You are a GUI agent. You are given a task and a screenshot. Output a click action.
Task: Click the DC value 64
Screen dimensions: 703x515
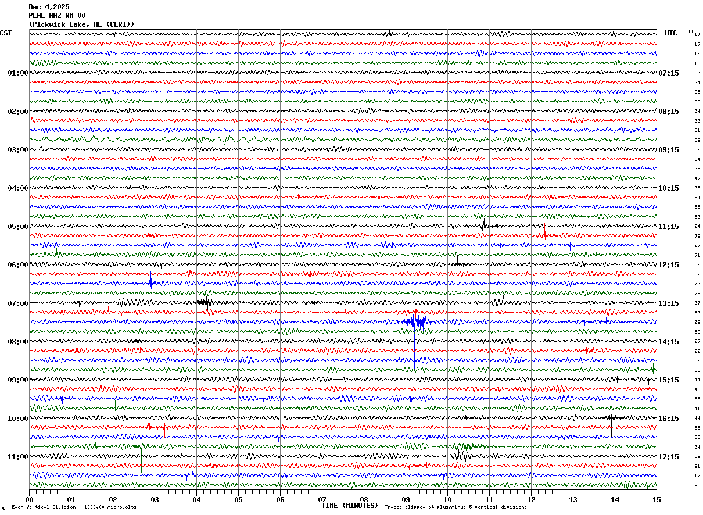click(x=697, y=227)
